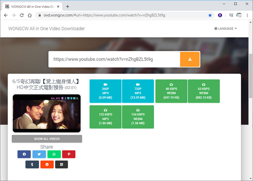This screenshot has width=253, height=181.
Task: Click the bookmark star in address bar
Action: pos(210,15)
